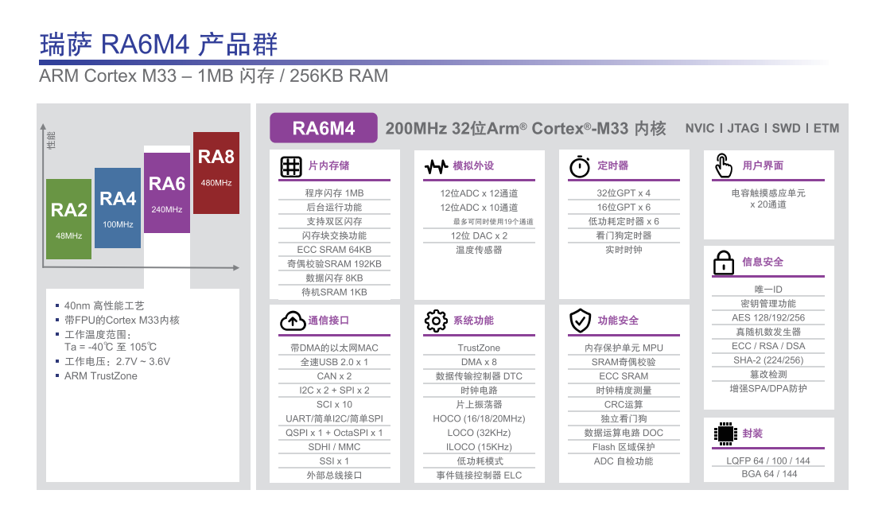Click the 通信接口 section heading
The image size is (886, 521).
[x=328, y=321]
